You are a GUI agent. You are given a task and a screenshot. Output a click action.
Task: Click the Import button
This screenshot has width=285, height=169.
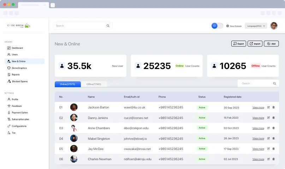pyautogui.click(x=255, y=44)
